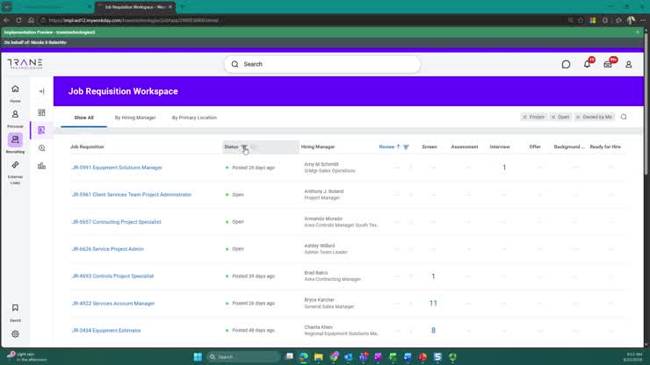Click the Screen column header
Image resolution: width=650 pixels, height=365 pixels.
(x=430, y=147)
